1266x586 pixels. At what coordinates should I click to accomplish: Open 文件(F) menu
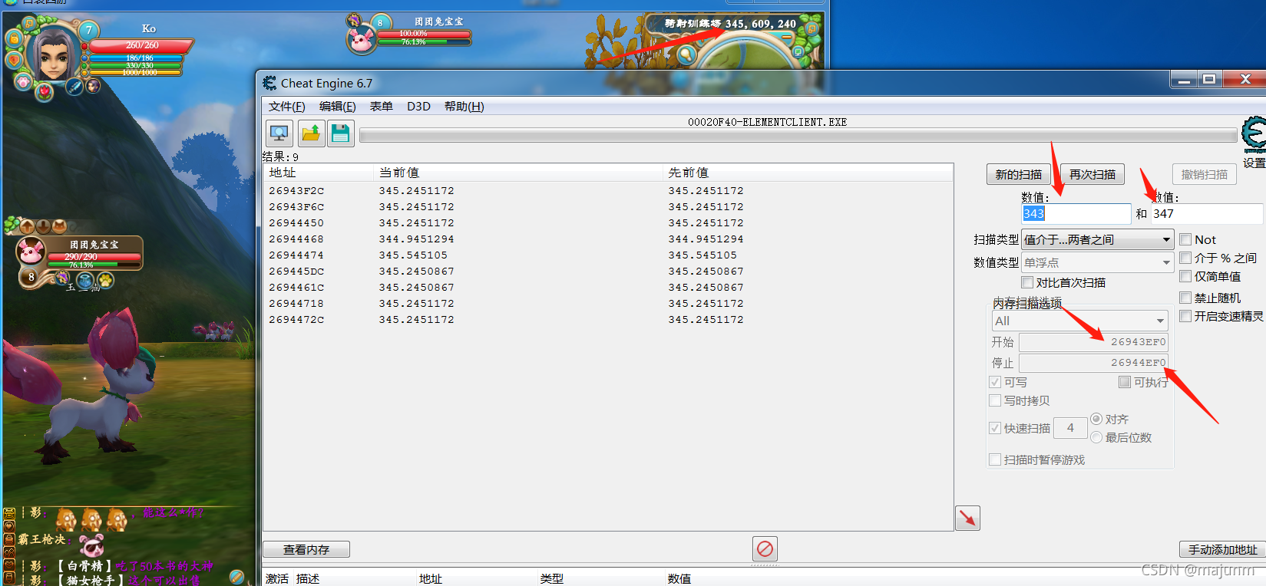click(287, 107)
